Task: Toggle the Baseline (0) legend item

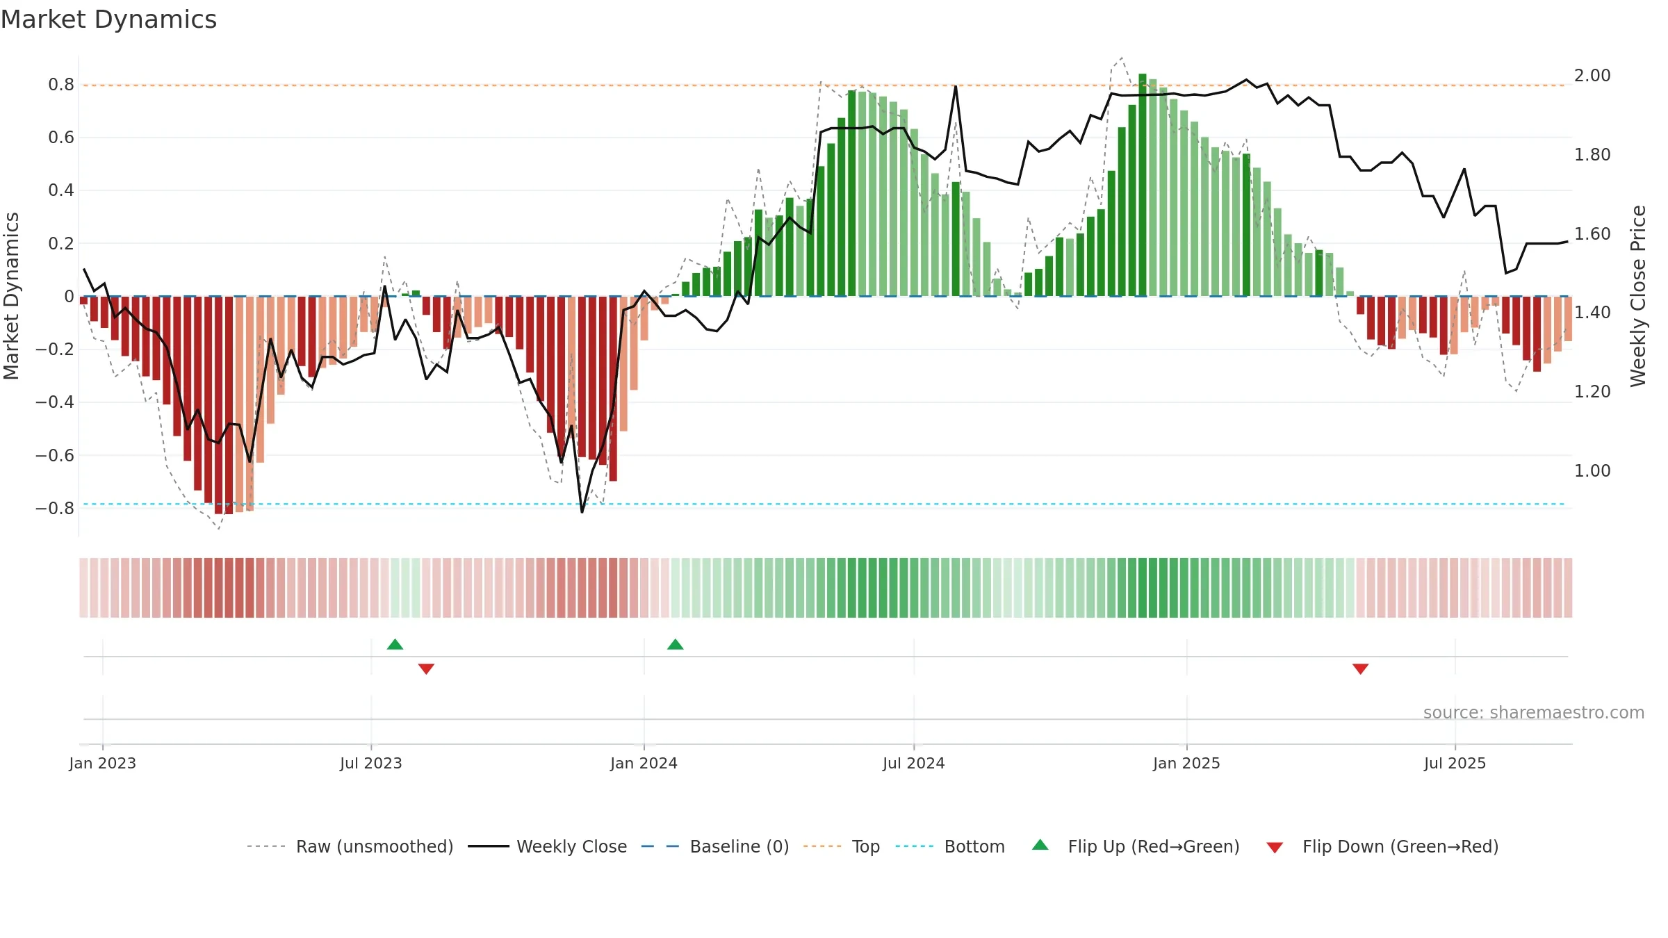Action: (x=715, y=846)
